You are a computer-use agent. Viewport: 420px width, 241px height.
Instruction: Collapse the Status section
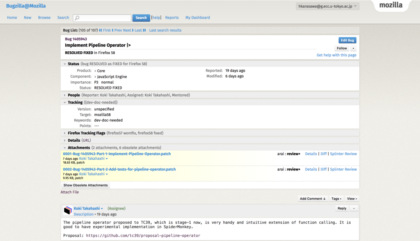[65, 64]
